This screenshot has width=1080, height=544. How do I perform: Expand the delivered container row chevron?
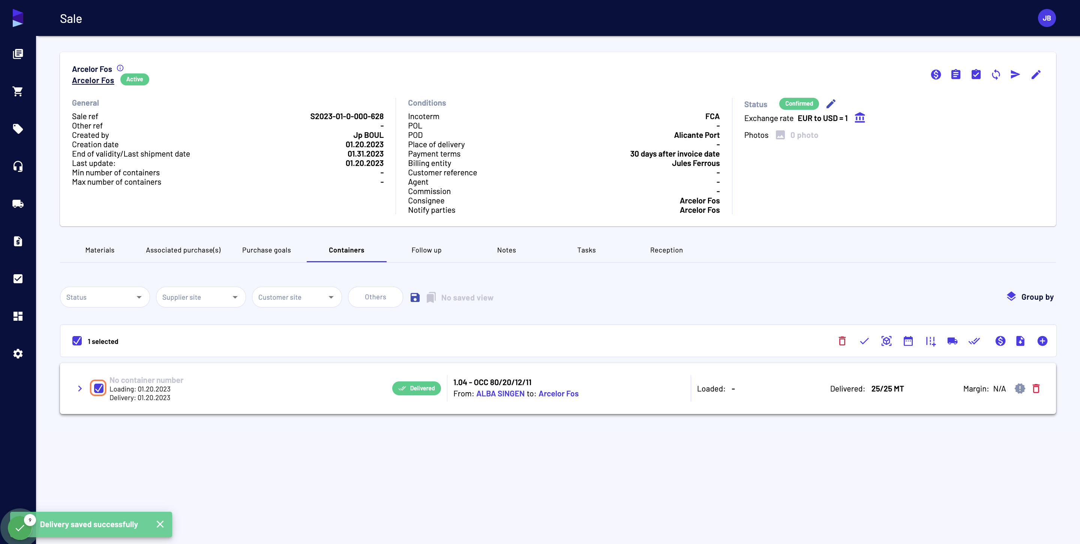(79, 388)
